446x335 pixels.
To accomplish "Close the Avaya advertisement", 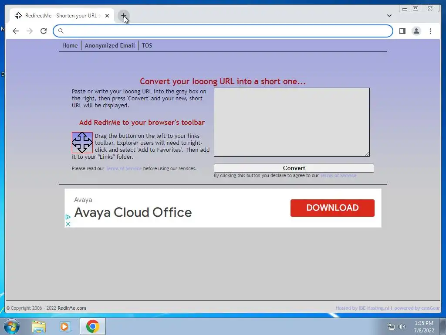I will (x=68, y=224).
